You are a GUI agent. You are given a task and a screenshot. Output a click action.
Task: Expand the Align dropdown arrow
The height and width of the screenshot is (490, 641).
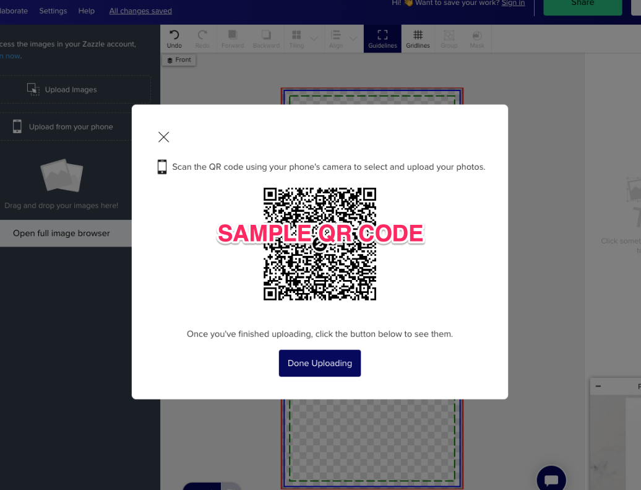(x=353, y=39)
